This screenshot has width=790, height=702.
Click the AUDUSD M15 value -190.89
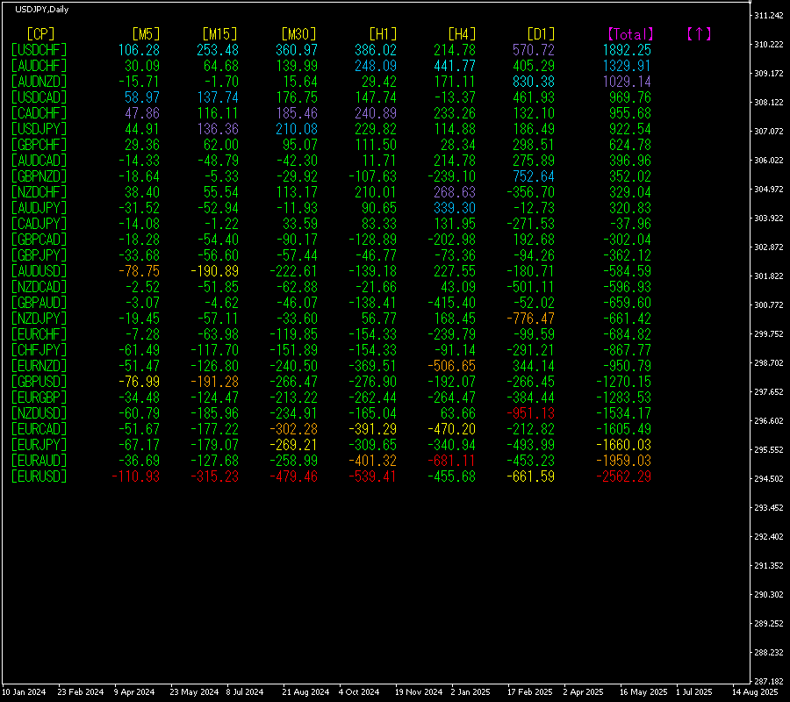coord(215,271)
